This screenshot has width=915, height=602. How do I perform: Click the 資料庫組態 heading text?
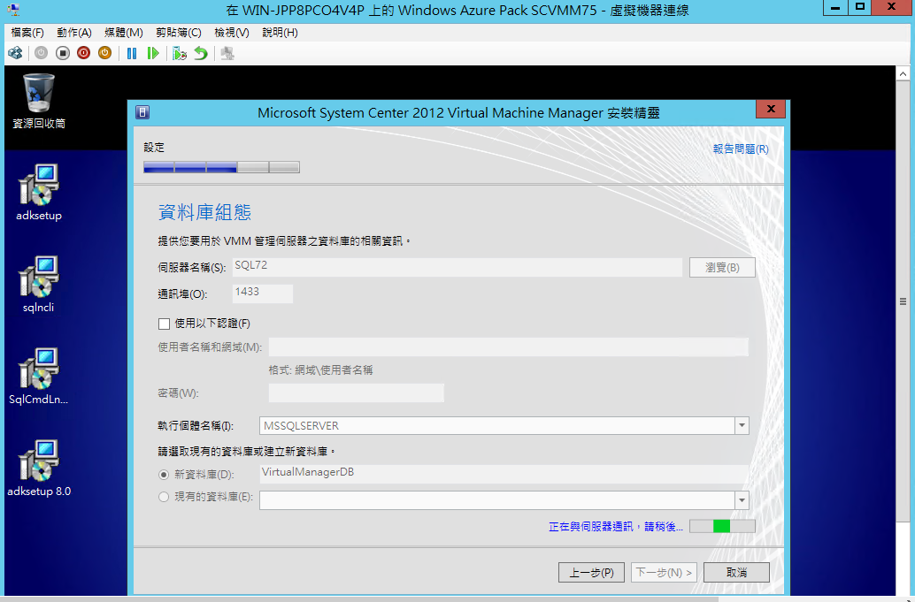point(204,212)
